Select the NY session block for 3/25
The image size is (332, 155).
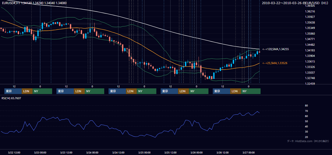pos(198,91)
